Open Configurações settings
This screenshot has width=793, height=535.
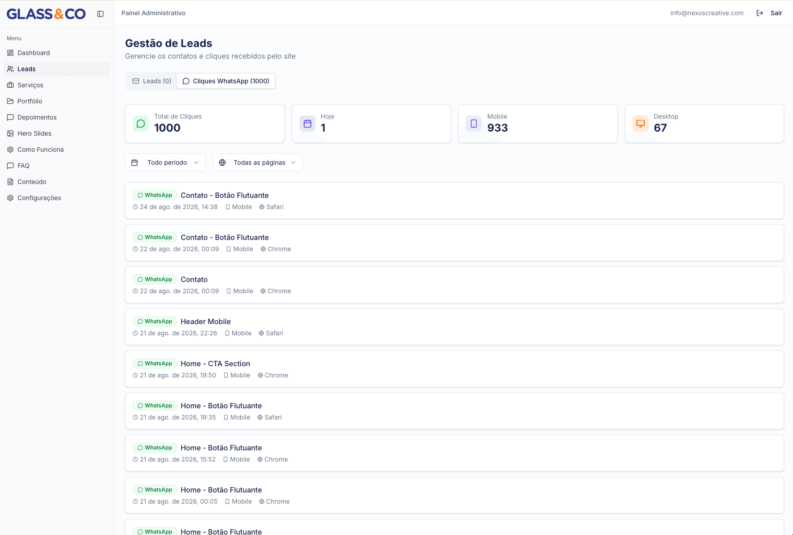(x=56, y=198)
